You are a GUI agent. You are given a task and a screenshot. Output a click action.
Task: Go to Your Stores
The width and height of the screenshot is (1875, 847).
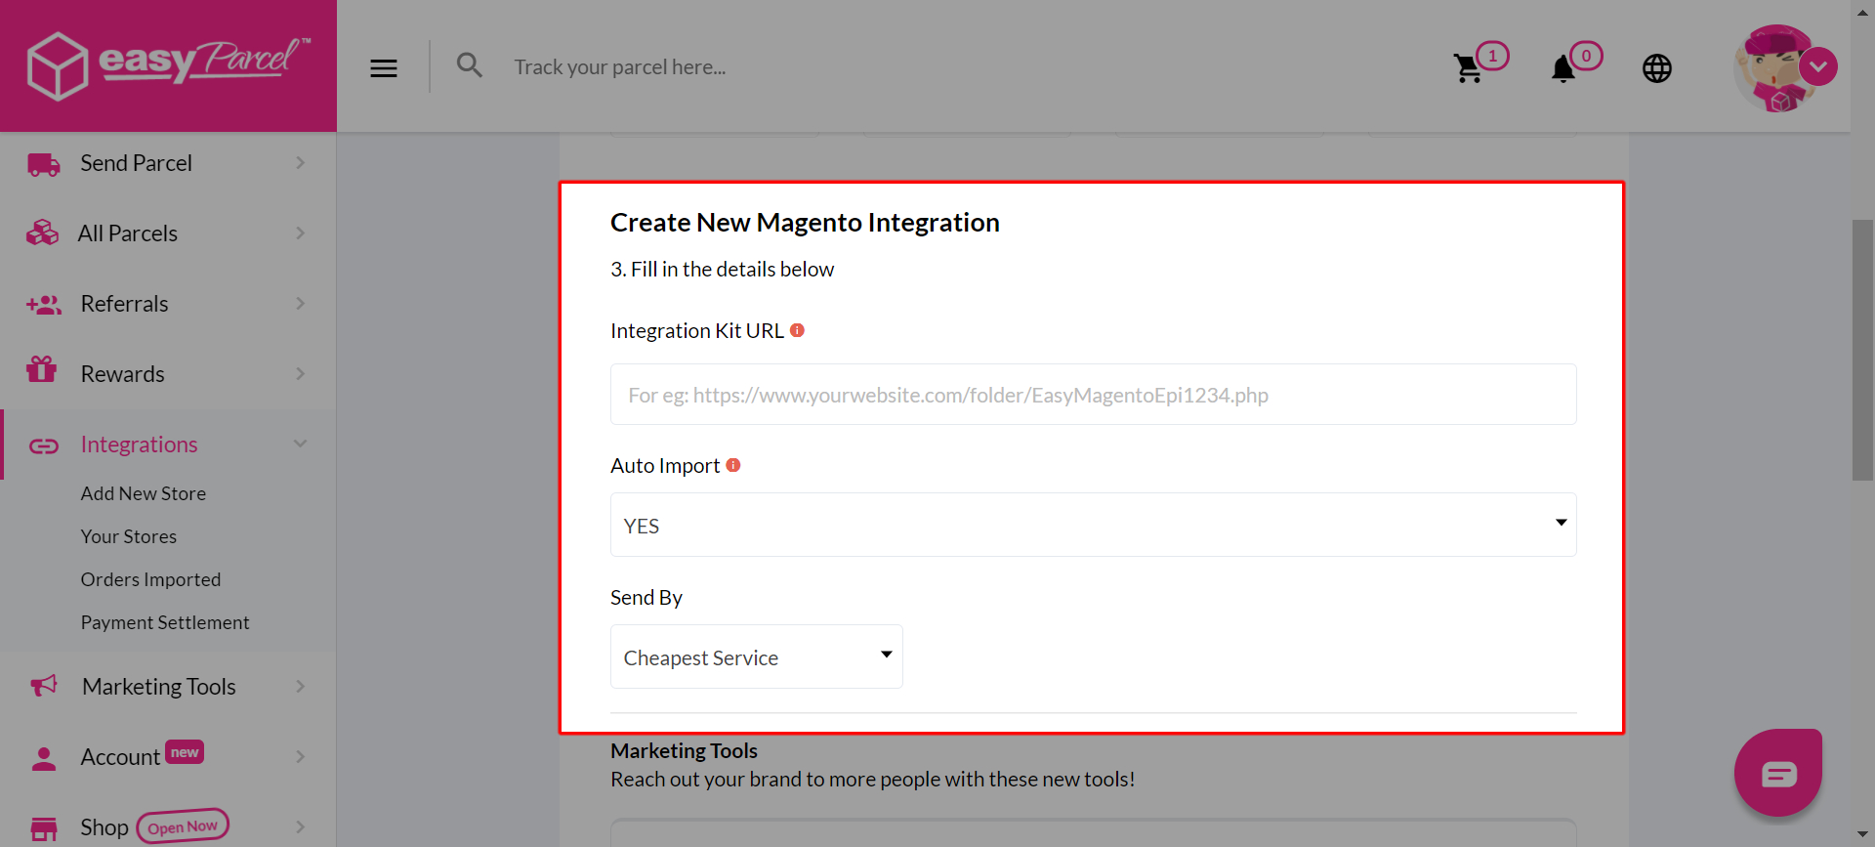(x=129, y=536)
